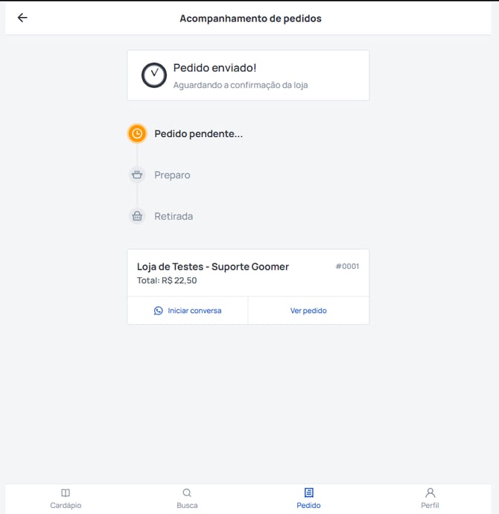499x514 pixels.
Task: Open the Cardápio menu book icon
Action: (66, 493)
